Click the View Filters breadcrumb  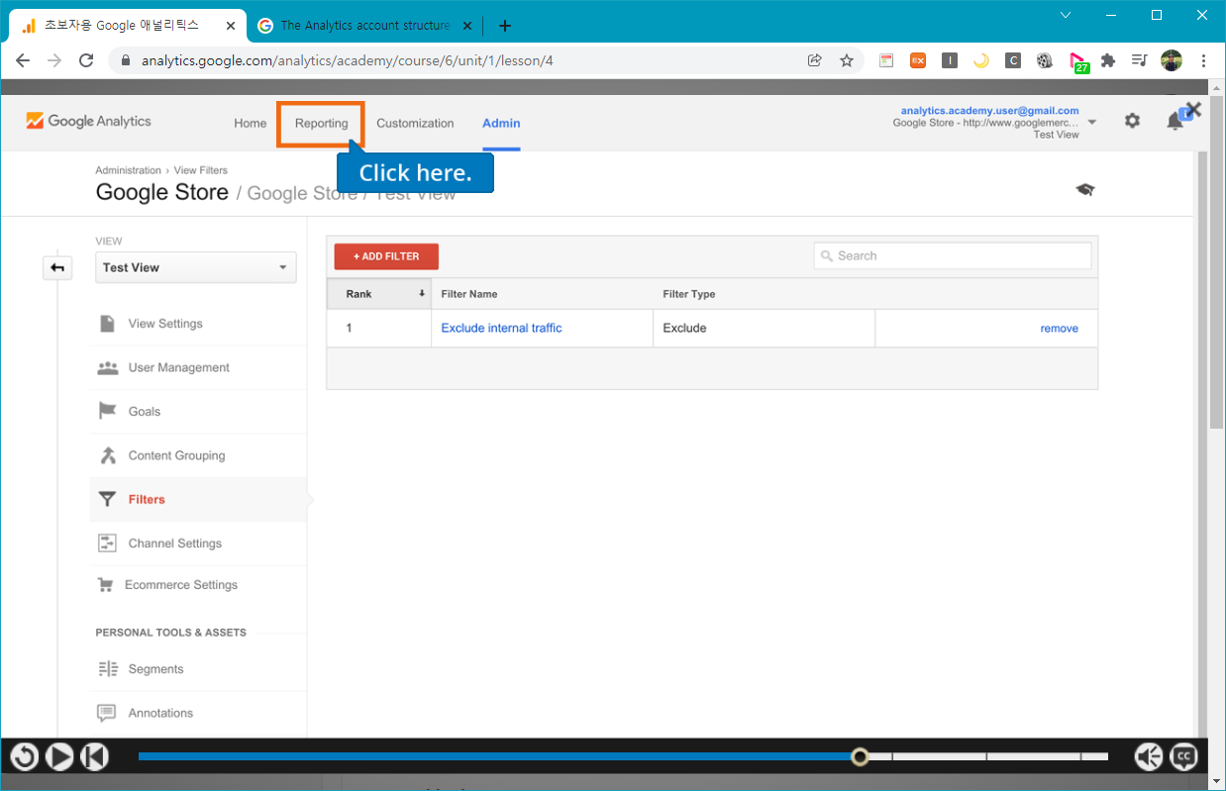tap(200, 170)
